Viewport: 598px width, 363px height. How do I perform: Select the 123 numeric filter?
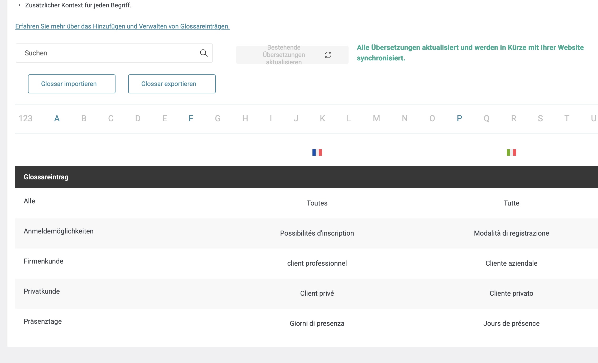(x=25, y=118)
